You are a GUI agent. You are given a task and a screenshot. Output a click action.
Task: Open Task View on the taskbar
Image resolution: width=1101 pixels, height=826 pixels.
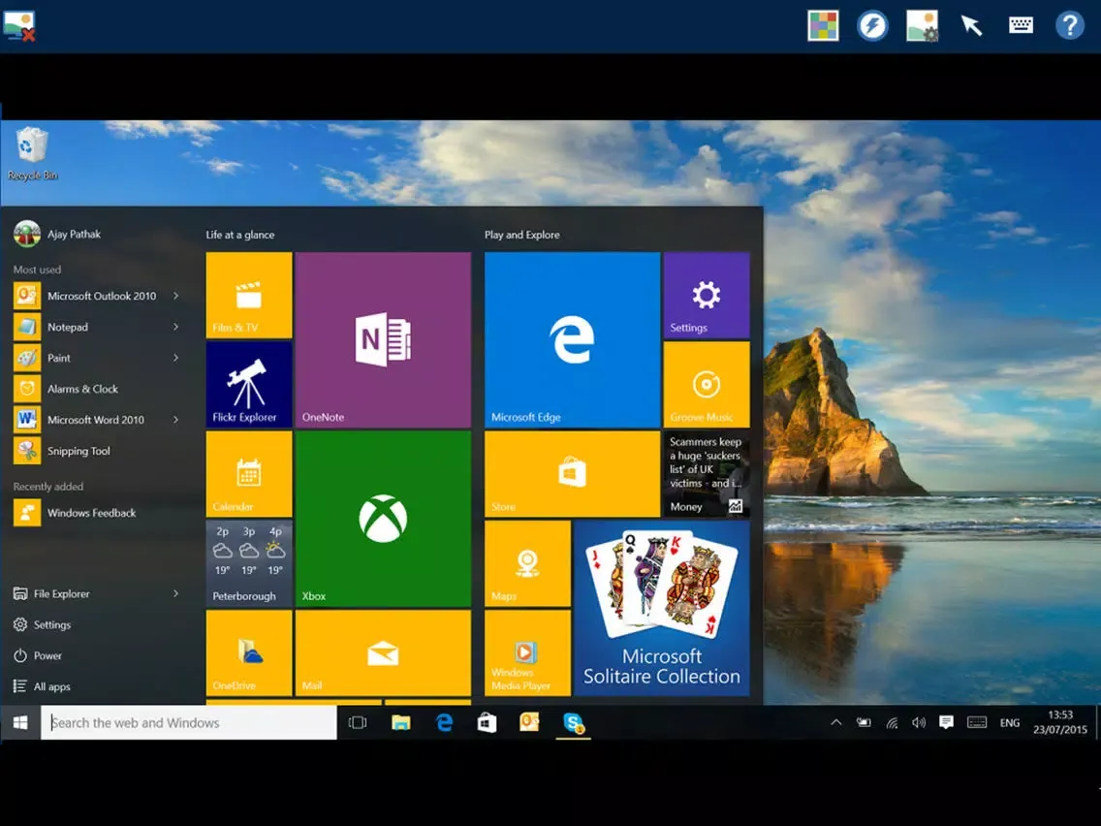pos(358,723)
